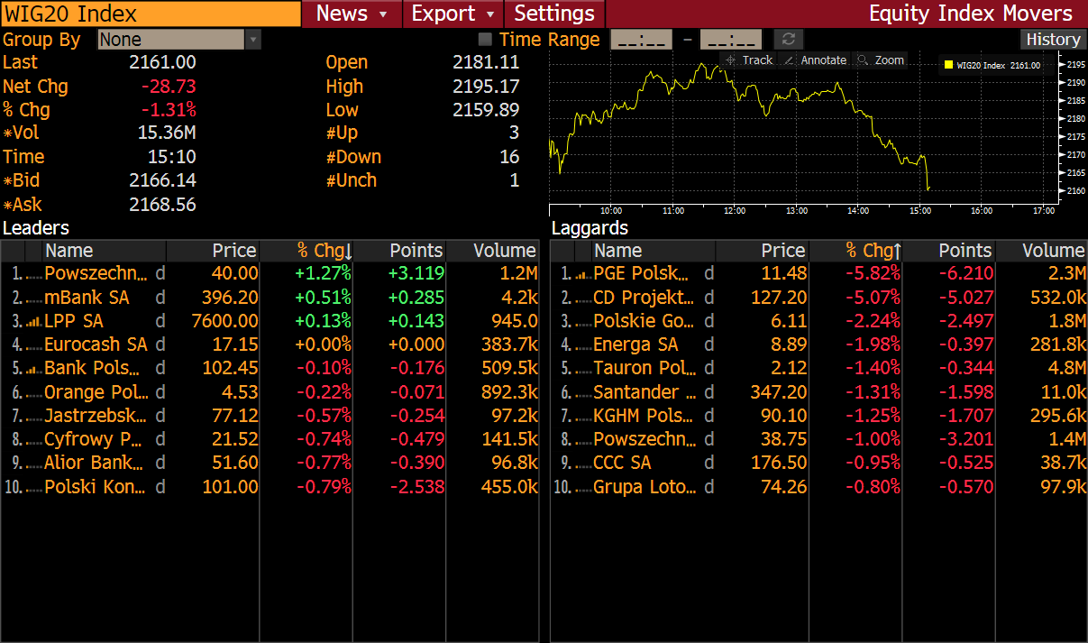The height and width of the screenshot is (643, 1088).
Task: Click the volume bar icon beside Jastrzebsk…
Action: click(34, 416)
